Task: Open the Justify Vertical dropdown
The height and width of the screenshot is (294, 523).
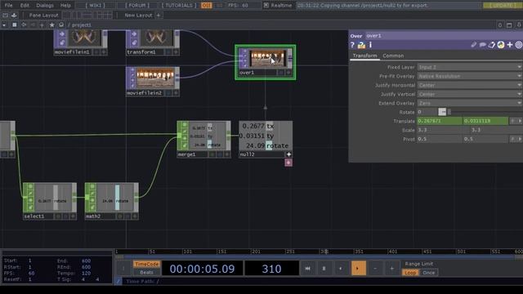Action: point(469,94)
